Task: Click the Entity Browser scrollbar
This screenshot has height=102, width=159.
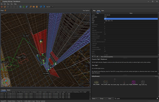Action: [158, 87]
